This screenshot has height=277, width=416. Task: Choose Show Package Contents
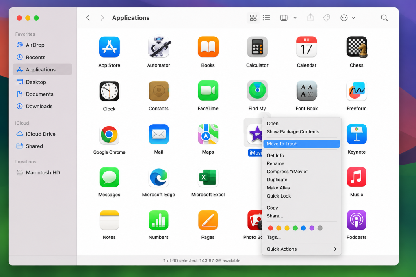[x=301, y=132]
